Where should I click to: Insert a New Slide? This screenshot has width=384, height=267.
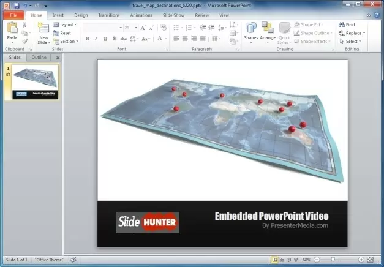[43, 32]
